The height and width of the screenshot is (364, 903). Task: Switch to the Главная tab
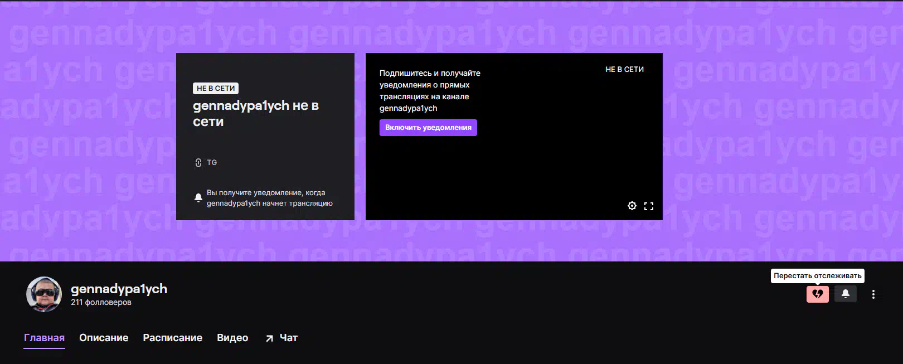pyautogui.click(x=44, y=338)
